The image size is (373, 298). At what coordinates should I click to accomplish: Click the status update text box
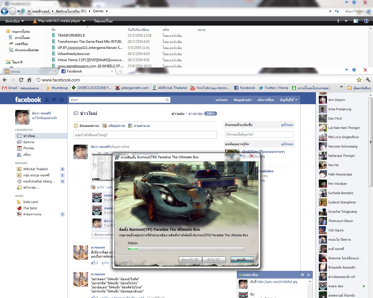[x=145, y=135]
